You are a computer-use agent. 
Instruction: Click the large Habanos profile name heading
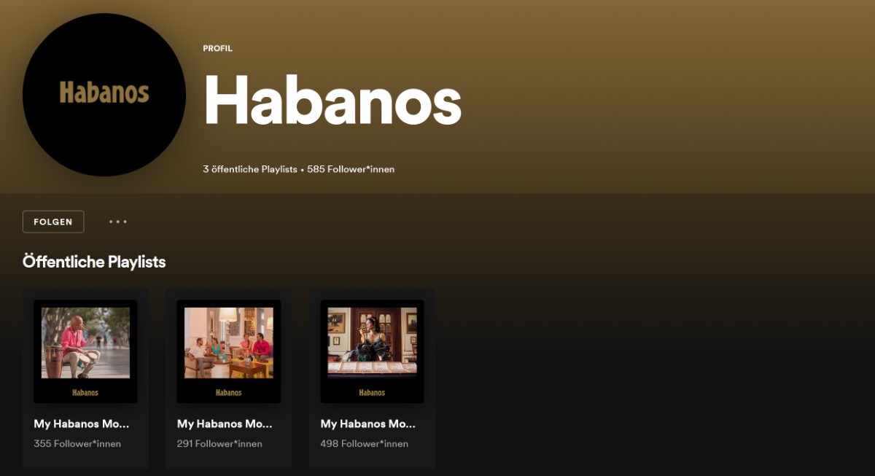pos(332,100)
